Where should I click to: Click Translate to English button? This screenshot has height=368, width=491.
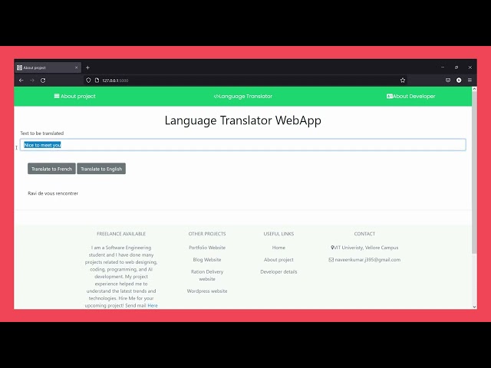[x=101, y=169]
